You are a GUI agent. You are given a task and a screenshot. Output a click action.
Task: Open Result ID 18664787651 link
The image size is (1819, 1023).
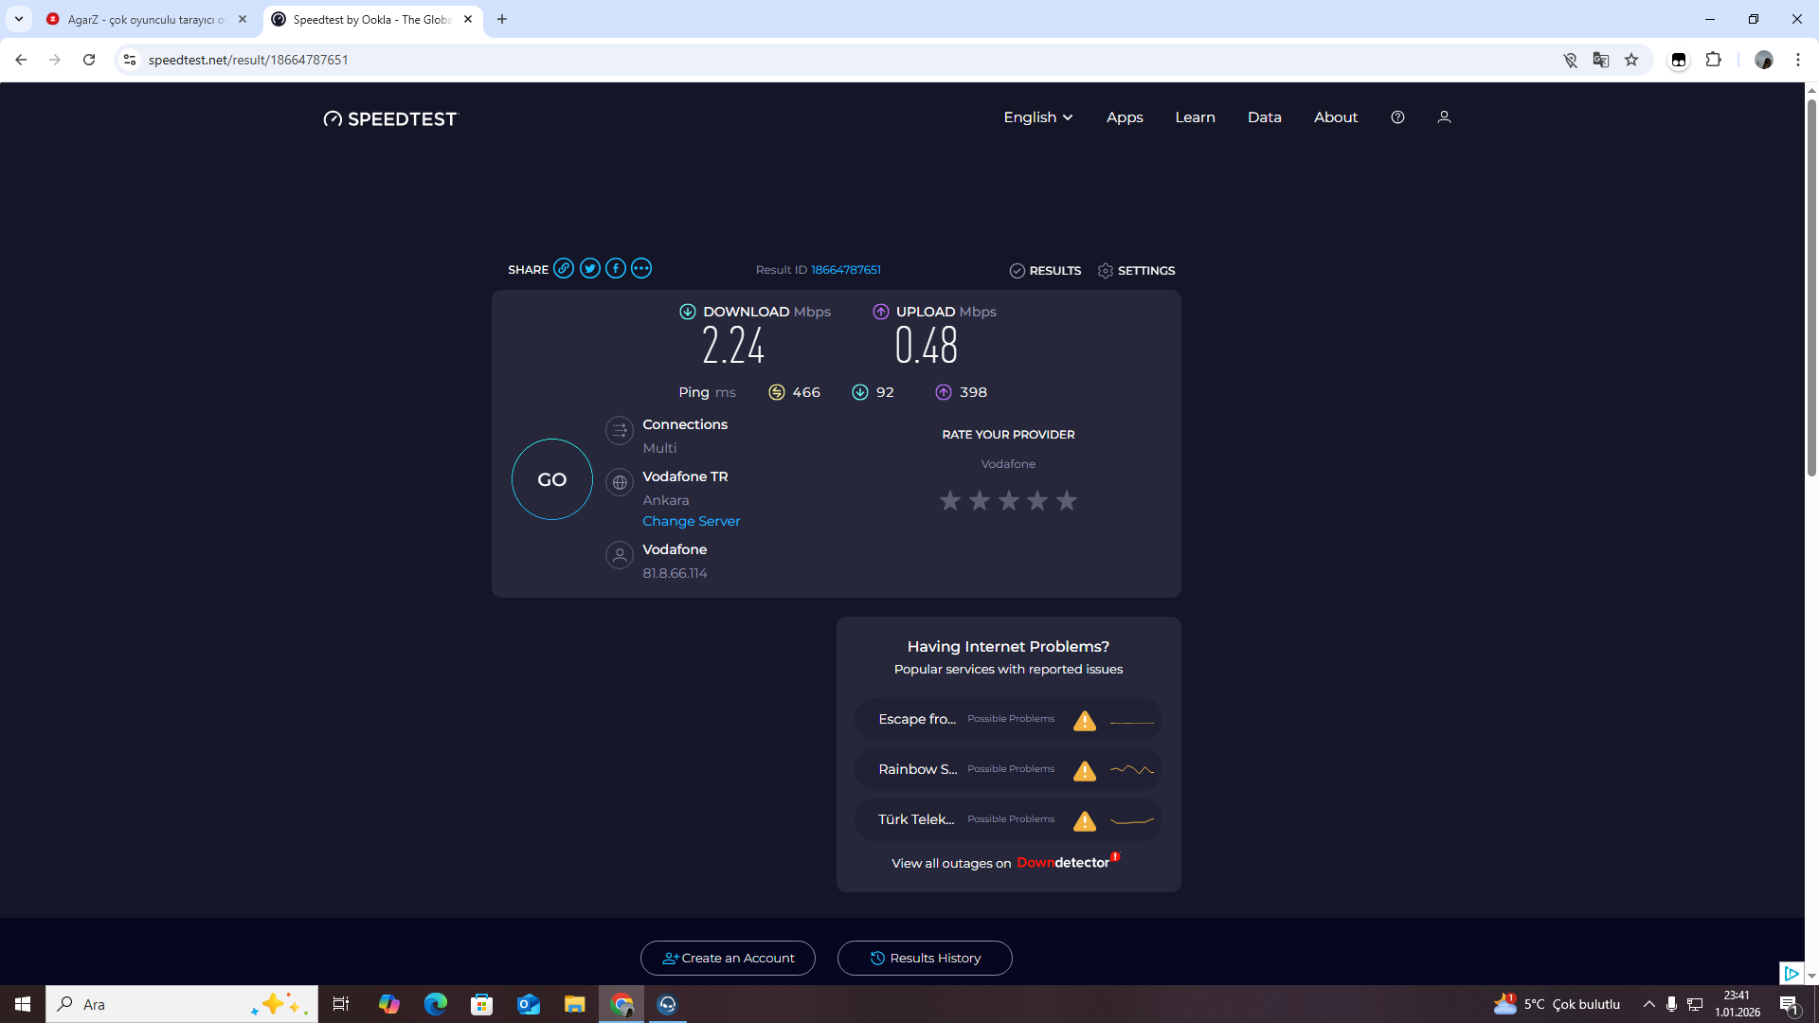[846, 270]
